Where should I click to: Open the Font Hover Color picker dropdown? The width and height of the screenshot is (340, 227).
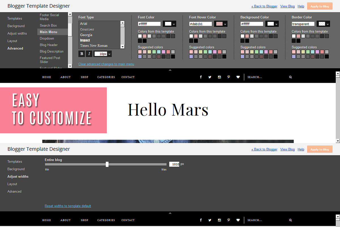click(x=221, y=24)
